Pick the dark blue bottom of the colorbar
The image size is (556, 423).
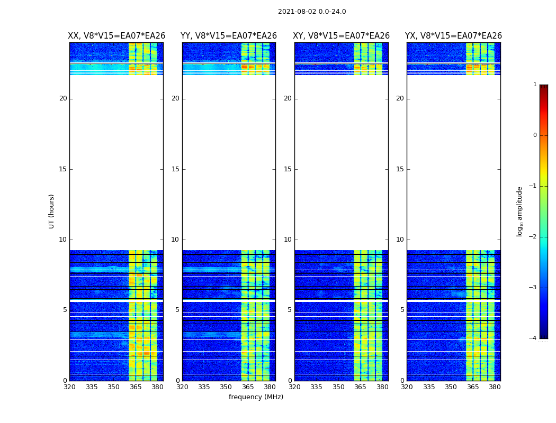pos(544,335)
